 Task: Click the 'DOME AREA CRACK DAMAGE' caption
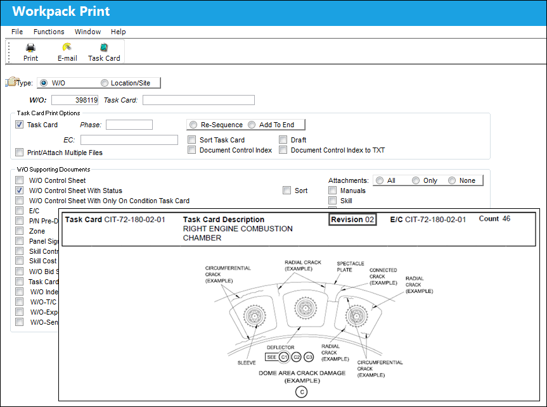pyautogui.click(x=302, y=373)
